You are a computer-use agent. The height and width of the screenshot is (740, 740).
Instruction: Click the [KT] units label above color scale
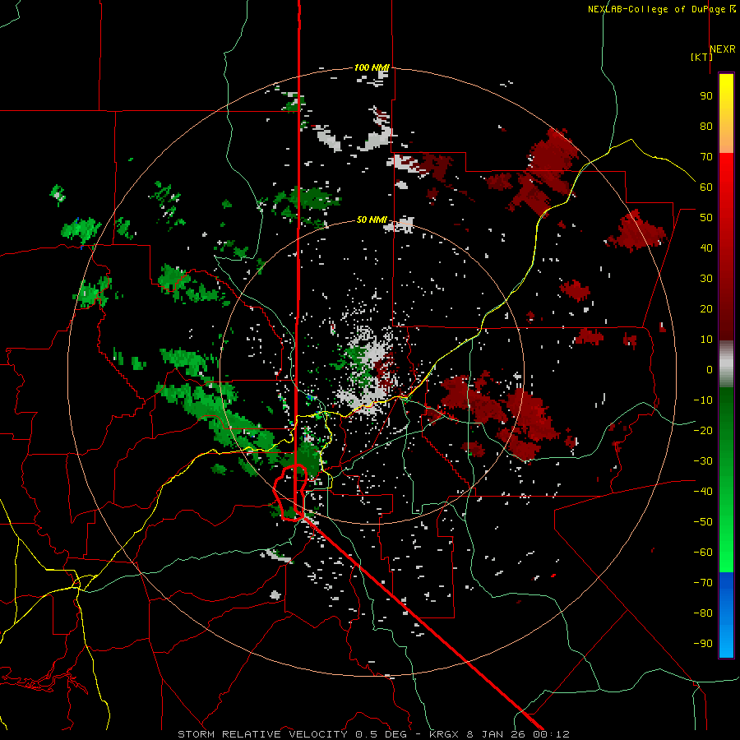coord(701,57)
